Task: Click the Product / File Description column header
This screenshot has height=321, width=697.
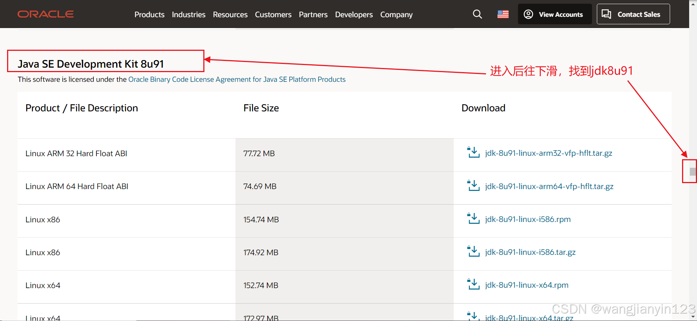Action: (x=82, y=108)
